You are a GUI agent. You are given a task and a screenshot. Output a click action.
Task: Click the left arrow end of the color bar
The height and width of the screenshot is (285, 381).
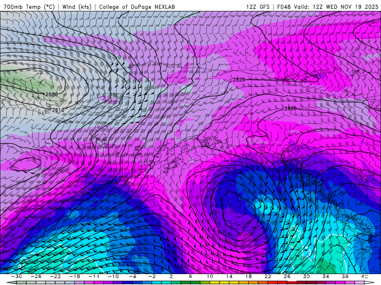(11, 283)
